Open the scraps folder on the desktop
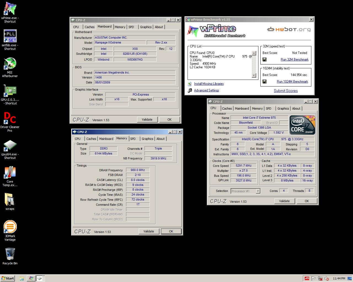This screenshot has height=282, width=353. click(10, 202)
